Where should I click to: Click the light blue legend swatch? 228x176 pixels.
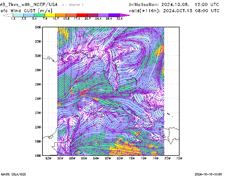29,15
